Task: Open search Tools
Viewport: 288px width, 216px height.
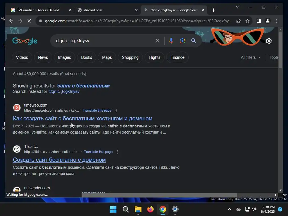Action: point(274,57)
